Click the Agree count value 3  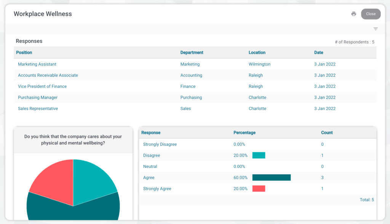pos(322,177)
